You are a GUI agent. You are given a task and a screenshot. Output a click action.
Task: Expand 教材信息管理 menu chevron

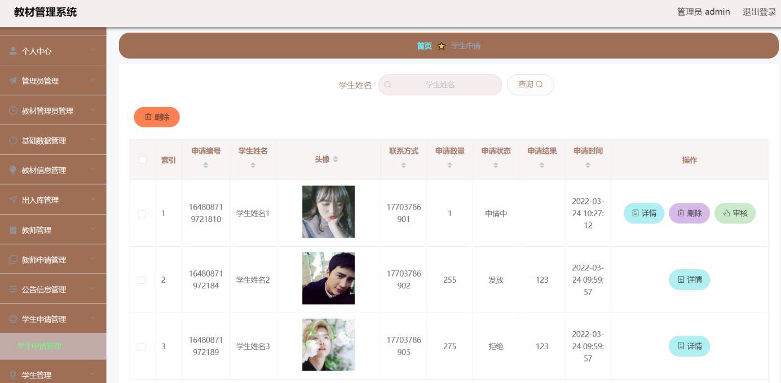(x=92, y=170)
